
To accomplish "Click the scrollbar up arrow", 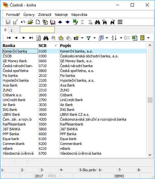I will point(150,45).
